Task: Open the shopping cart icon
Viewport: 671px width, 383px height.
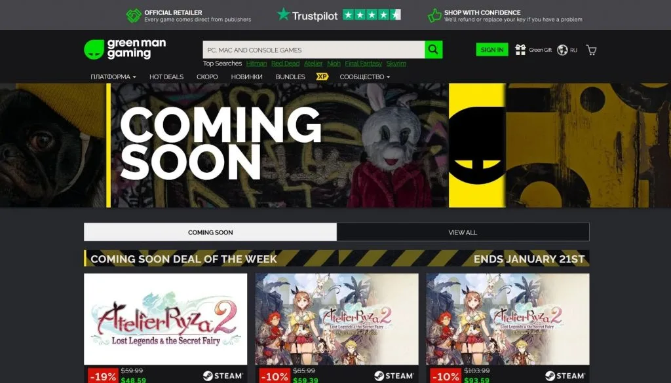Action: pos(591,50)
